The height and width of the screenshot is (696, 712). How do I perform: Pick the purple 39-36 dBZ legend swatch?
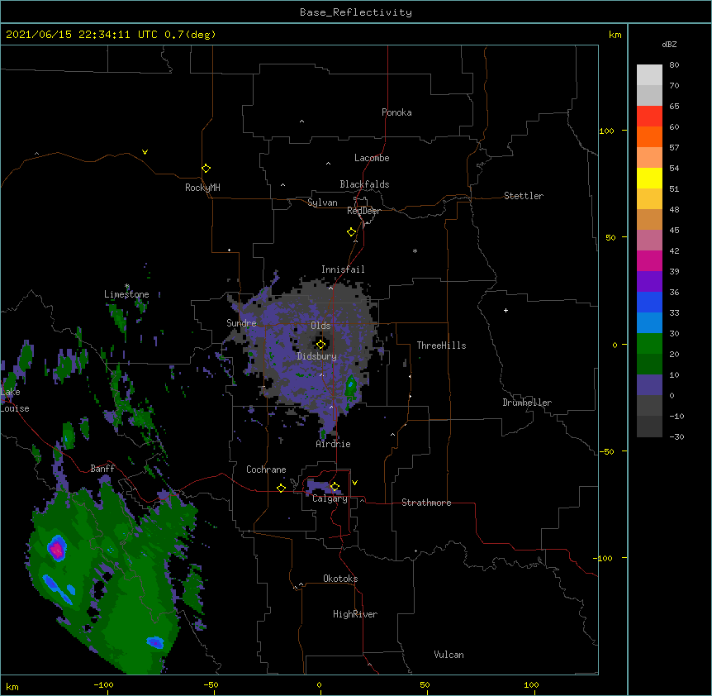(x=649, y=282)
